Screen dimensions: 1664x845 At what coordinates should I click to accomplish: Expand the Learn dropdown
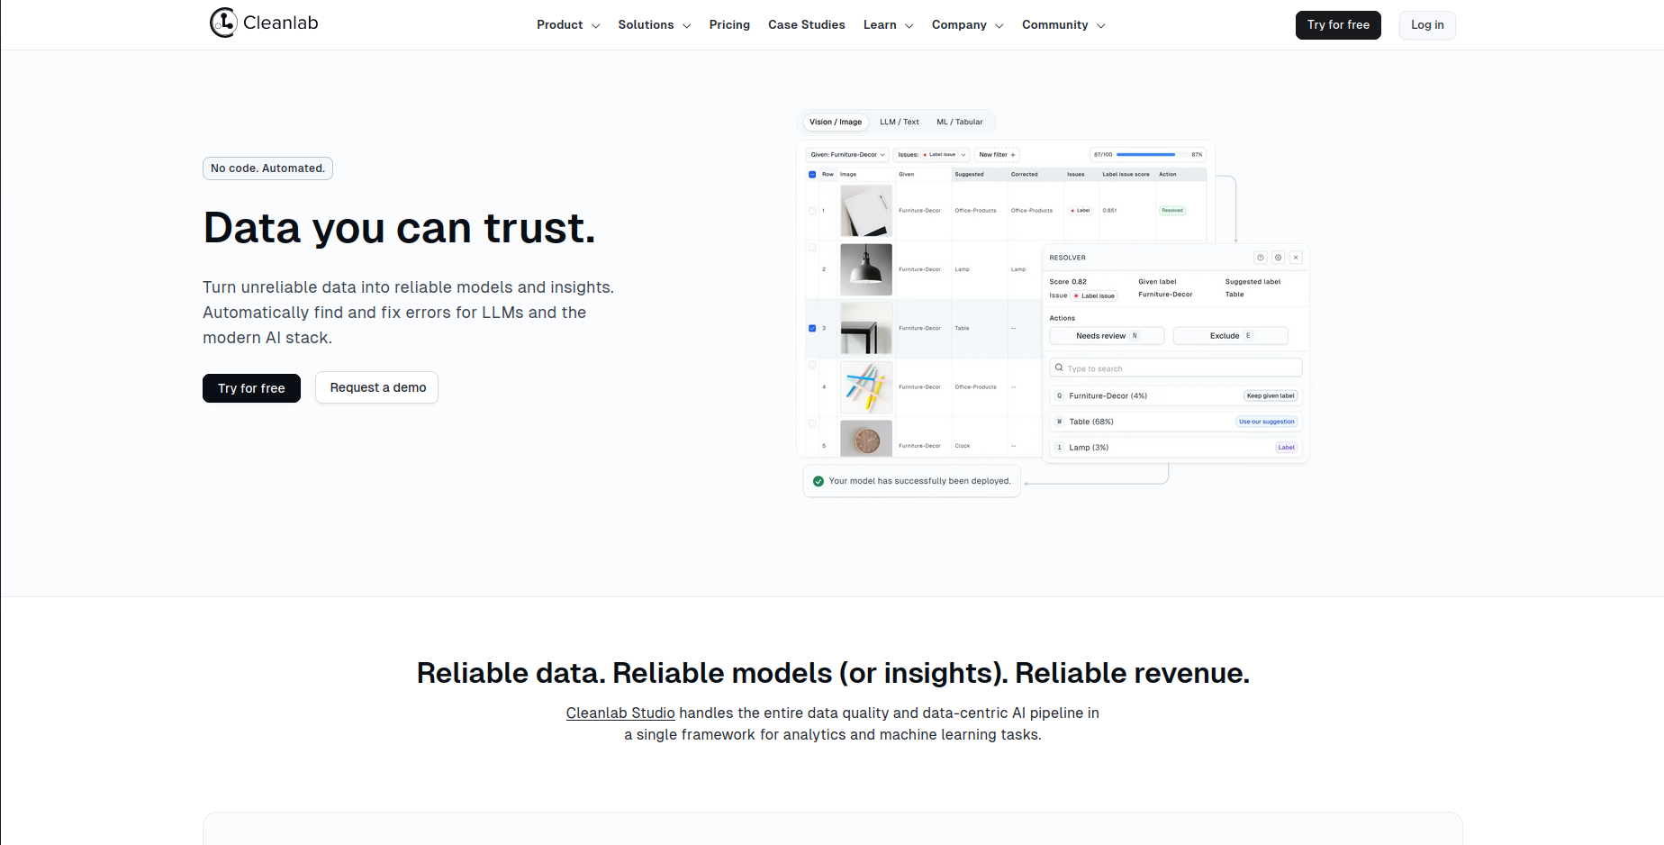coord(888,25)
